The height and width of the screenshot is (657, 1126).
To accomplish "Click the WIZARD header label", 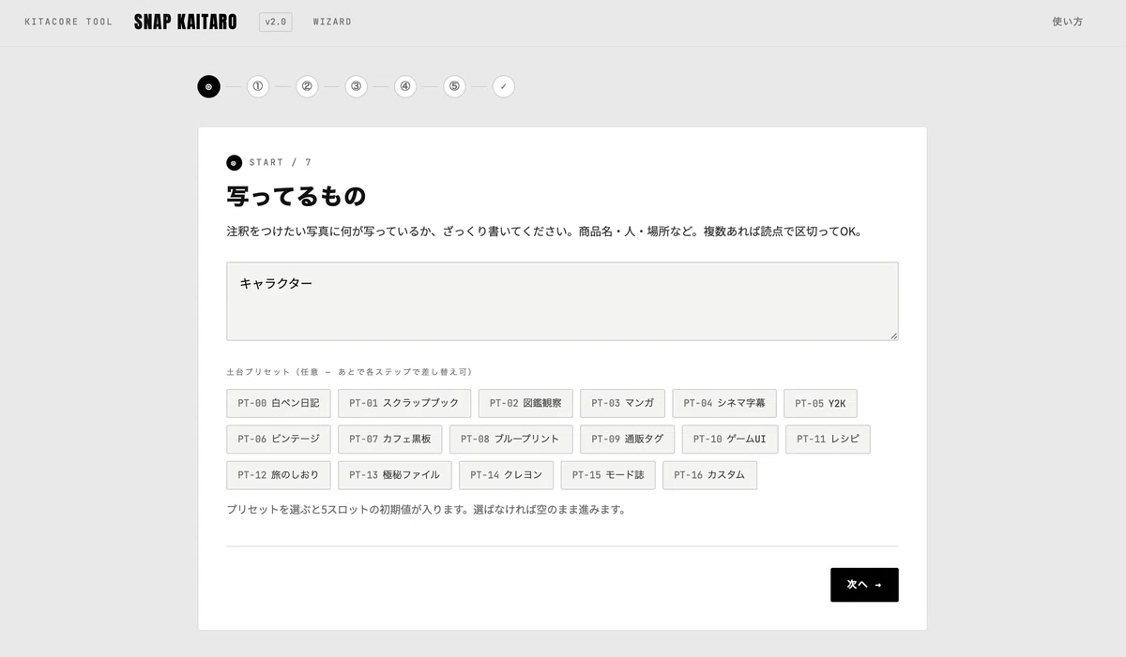I will point(332,22).
